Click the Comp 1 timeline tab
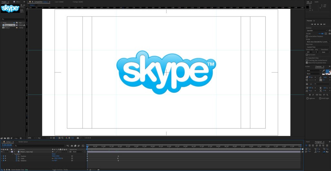Image resolution: width=331 pixels, height=171 pixels. pyautogui.click(x=9, y=142)
